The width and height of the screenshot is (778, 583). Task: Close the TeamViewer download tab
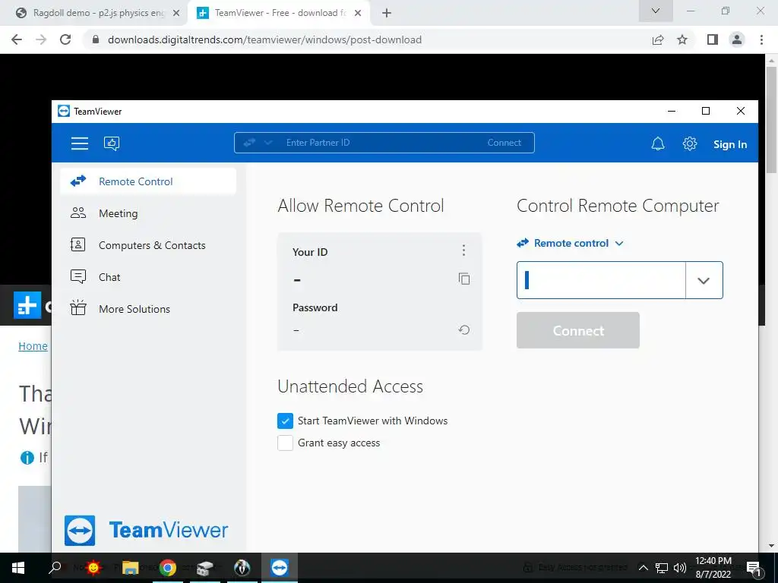(358, 14)
